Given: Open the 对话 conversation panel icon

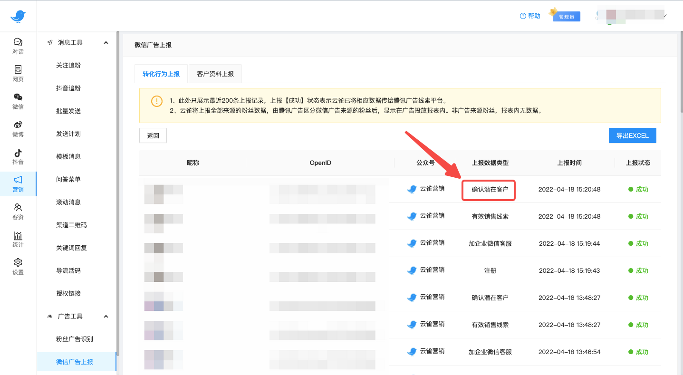Looking at the screenshot, I should pos(18,46).
